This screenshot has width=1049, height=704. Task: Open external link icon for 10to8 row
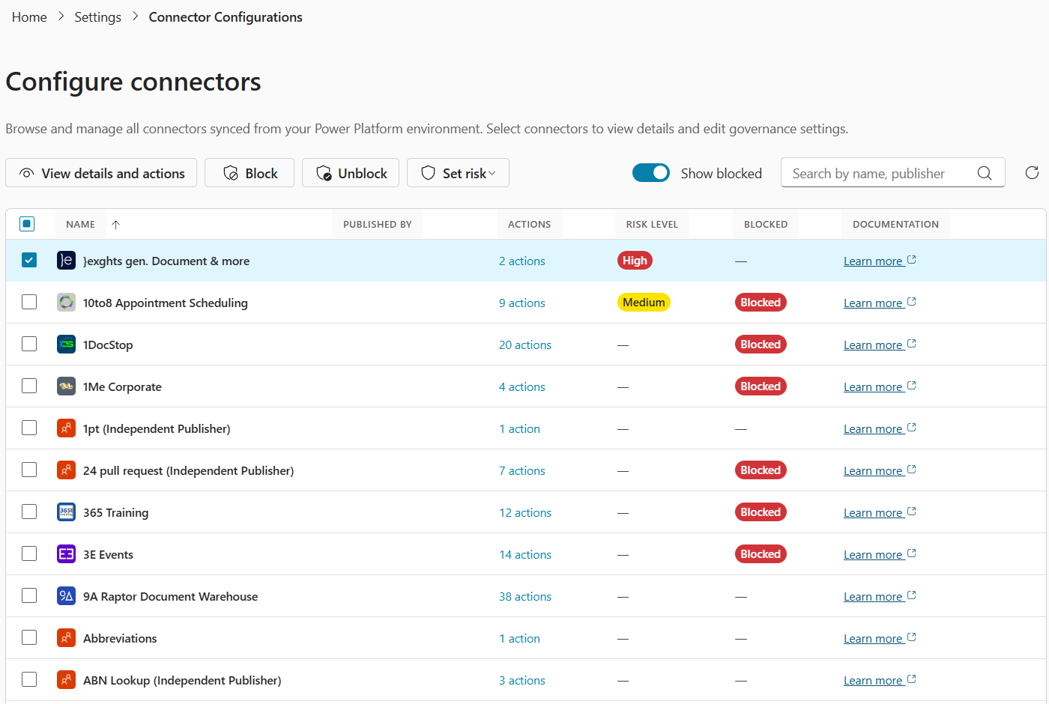pos(912,302)
